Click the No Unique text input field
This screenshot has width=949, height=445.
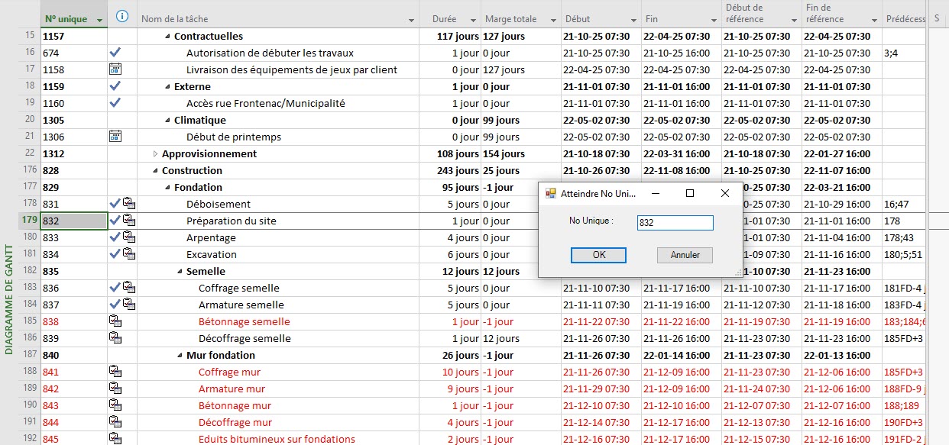click(675, 222)
